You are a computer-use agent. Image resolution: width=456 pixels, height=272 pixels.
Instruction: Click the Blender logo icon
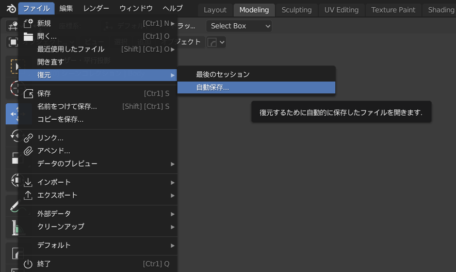[11, 9]
